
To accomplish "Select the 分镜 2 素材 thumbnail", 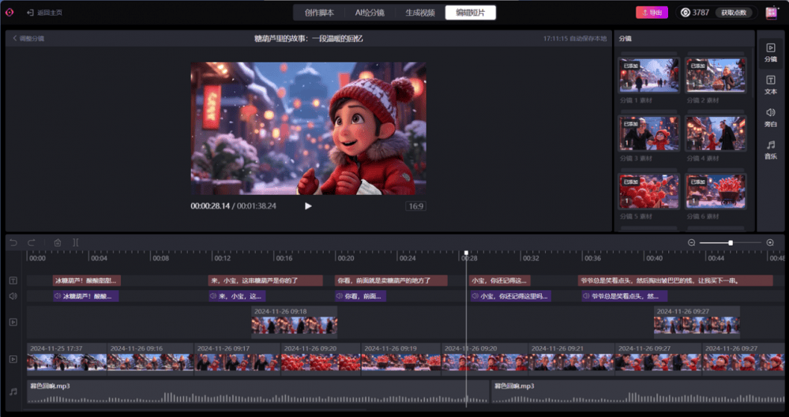I will point(716,76).
